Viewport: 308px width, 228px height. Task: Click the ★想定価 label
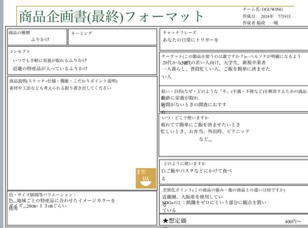(174, 221)
